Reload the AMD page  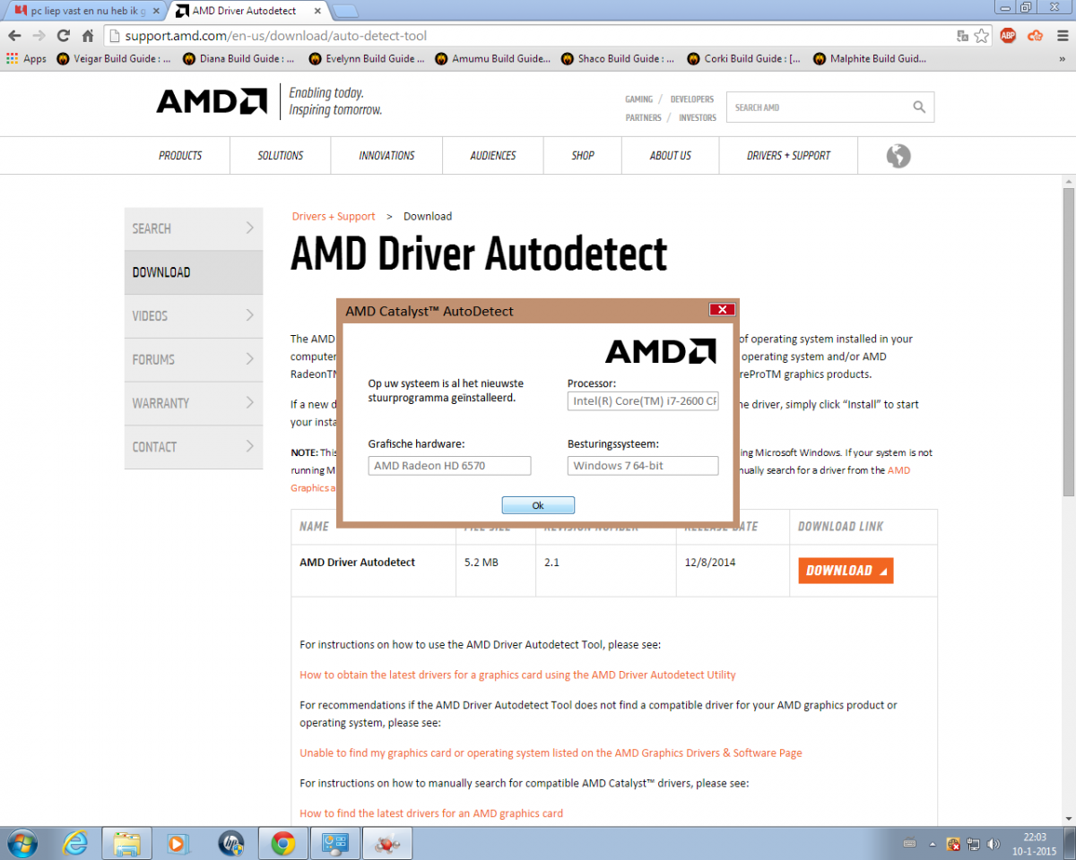(x=63, y=36)
